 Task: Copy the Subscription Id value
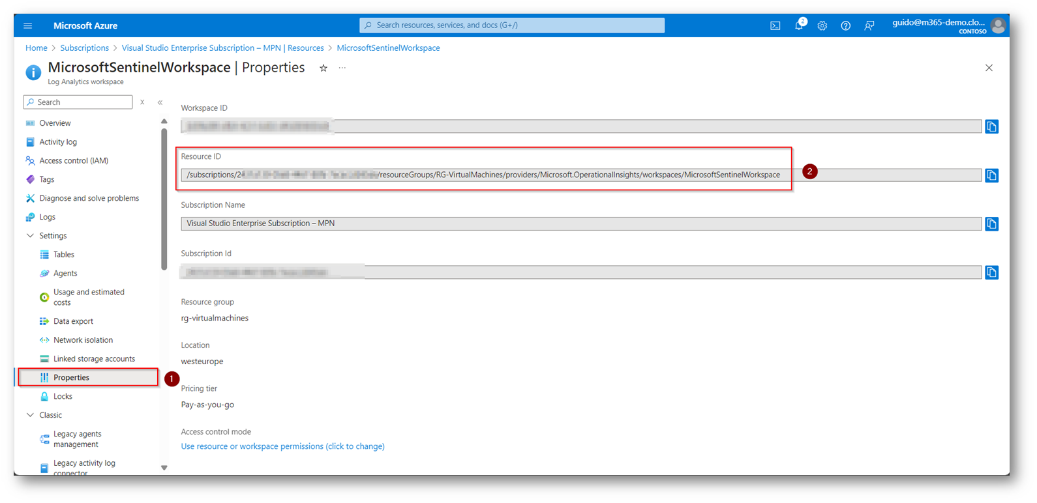coord(992,272)
